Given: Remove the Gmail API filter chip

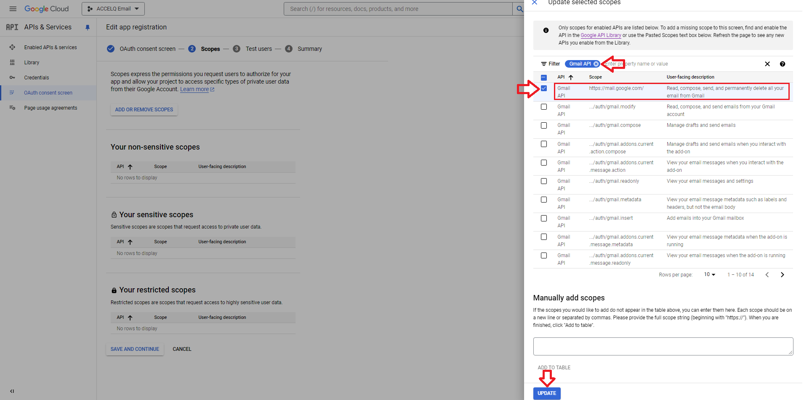Looking at the screenshot, I should tap(596, 64).
